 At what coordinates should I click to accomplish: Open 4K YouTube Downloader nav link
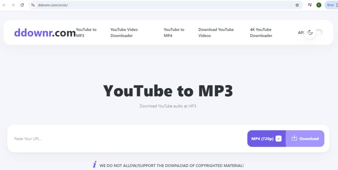pos(261,32)
